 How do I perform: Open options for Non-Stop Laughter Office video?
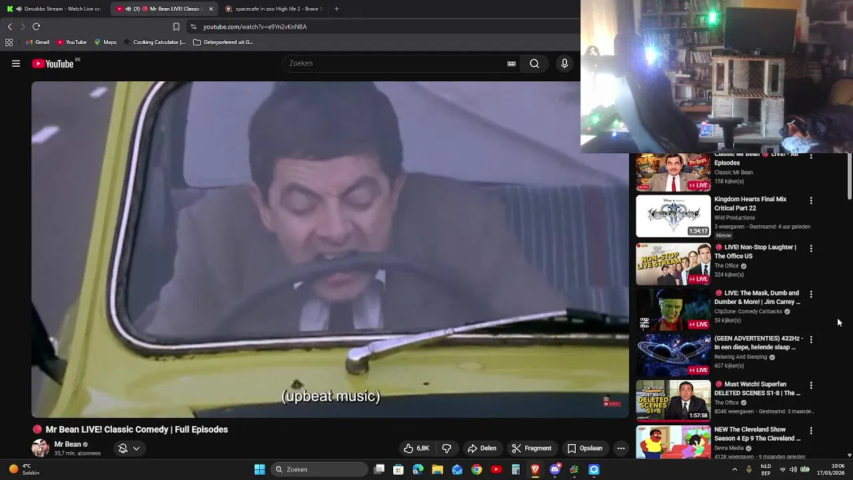[x=811, y=249]
